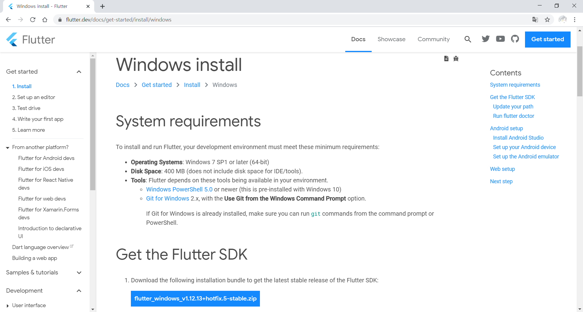Open Flutter for Android devs
This screenshot has height=312, width=583.
[46, 158]
